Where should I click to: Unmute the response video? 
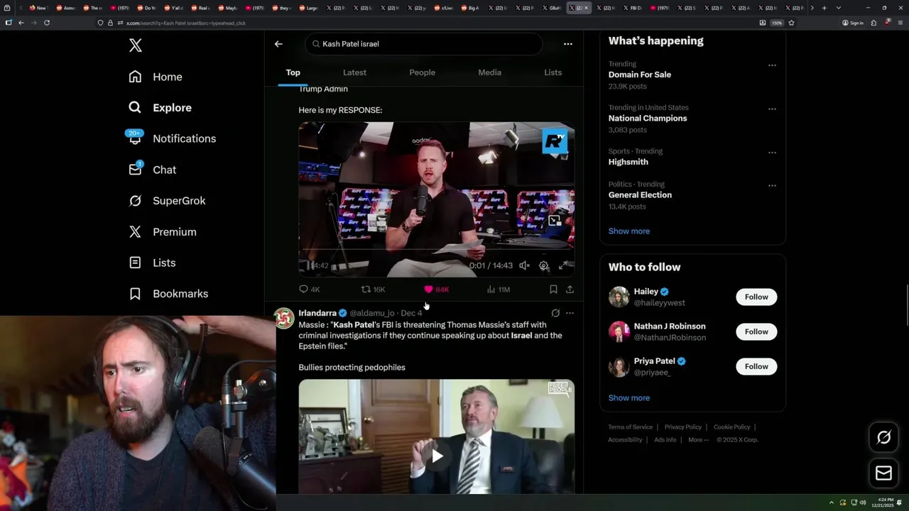pos(524,265)
